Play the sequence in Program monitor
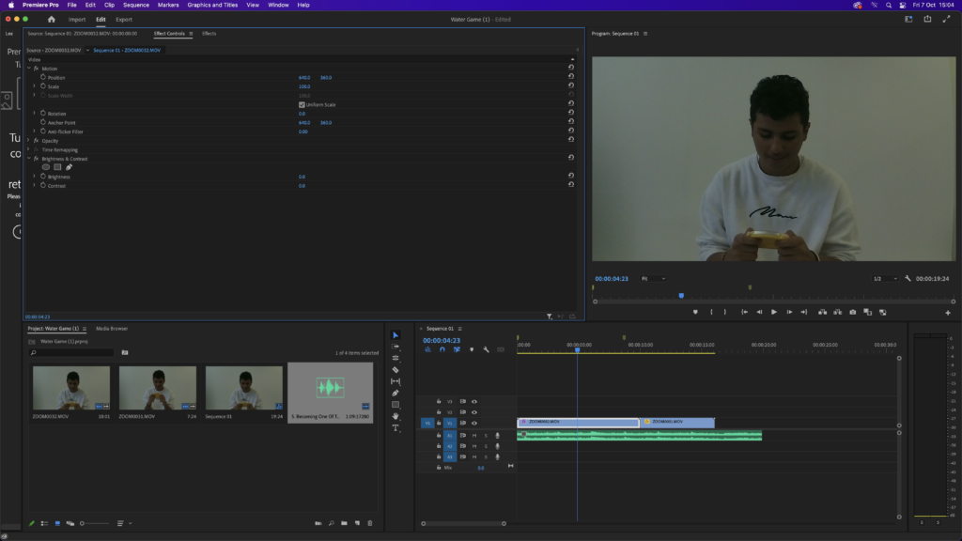This screenshot has width=962, height=541. pos(774,312)
